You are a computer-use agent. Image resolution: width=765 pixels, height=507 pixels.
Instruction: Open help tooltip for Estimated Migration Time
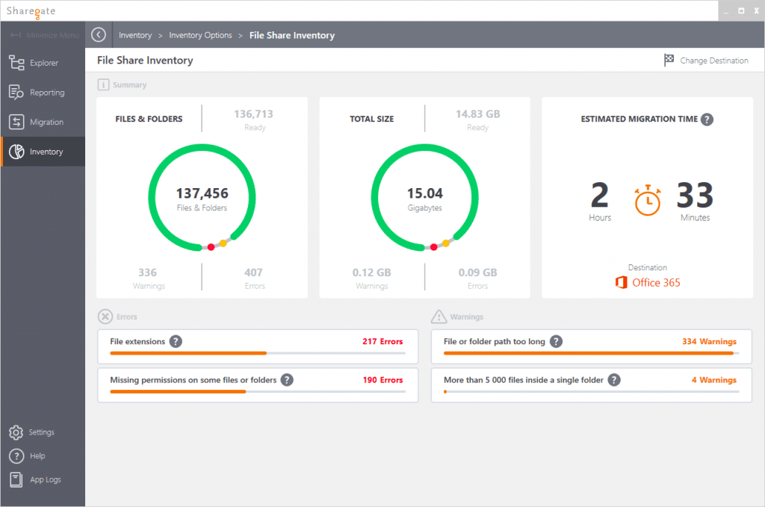[707, 119]
